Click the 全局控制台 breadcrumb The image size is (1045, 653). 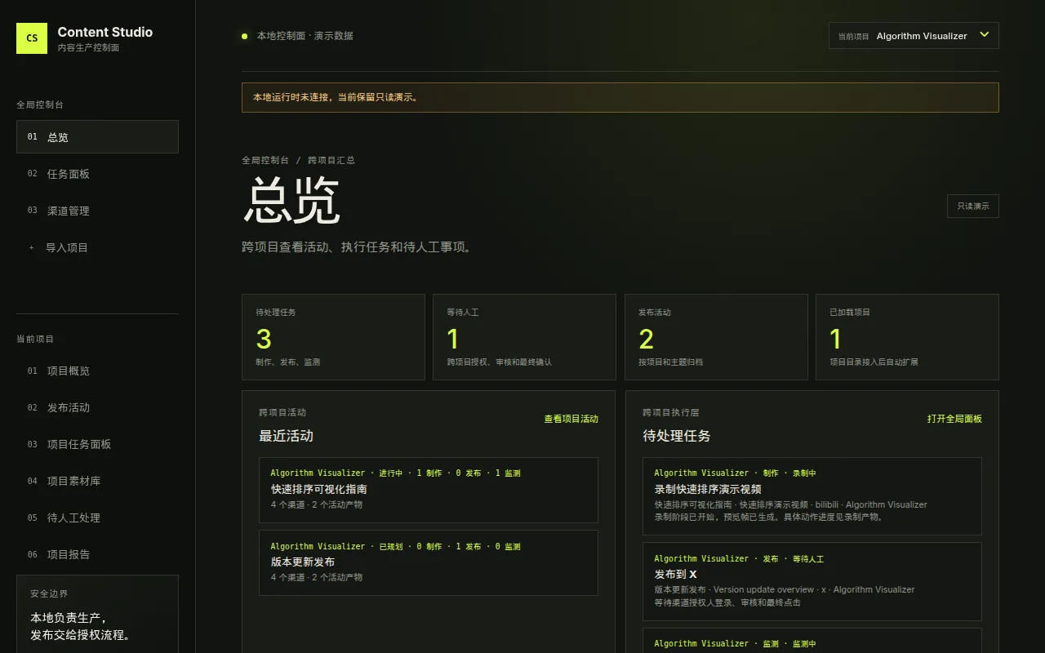click(265, 160)
